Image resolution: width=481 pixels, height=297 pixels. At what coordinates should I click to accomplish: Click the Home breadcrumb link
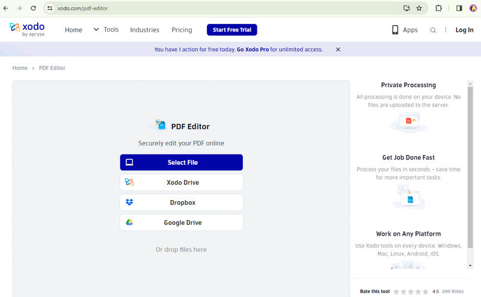[x=20, y=68]
